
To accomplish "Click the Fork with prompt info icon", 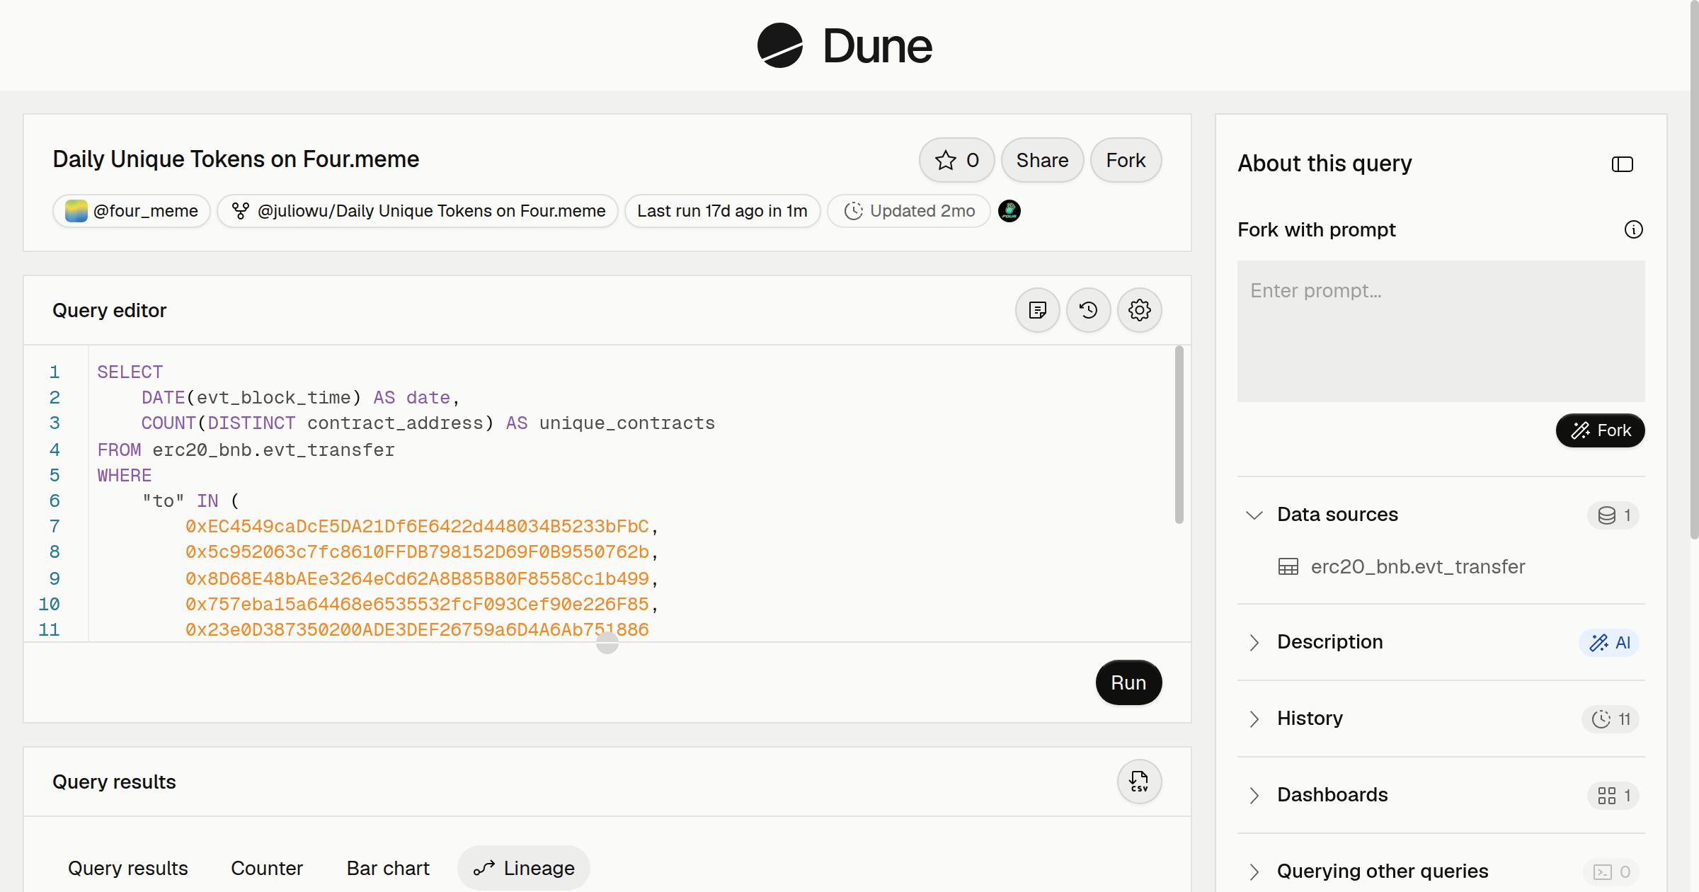I will pos(1633,229).
